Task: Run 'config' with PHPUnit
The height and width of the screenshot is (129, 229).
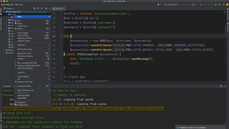Action: pyautogui.click(x=33, y=63)
